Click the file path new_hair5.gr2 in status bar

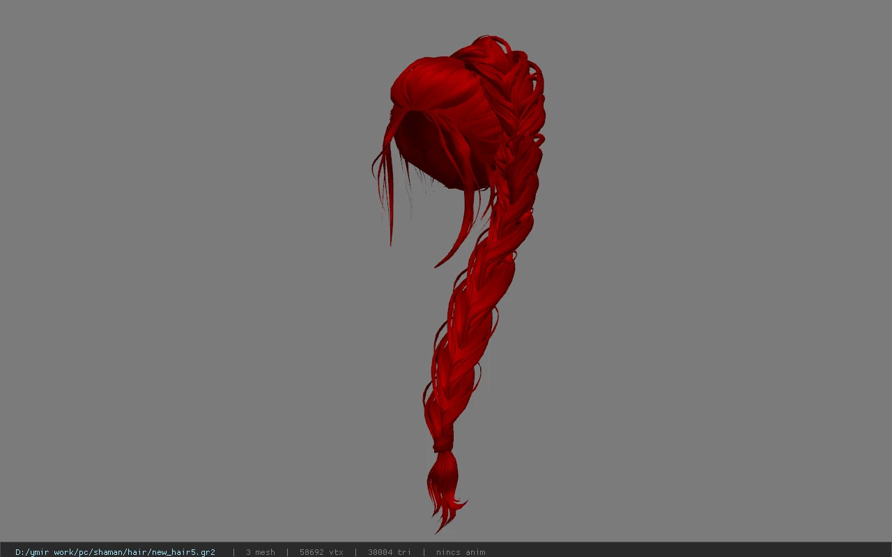pos(115,552)
